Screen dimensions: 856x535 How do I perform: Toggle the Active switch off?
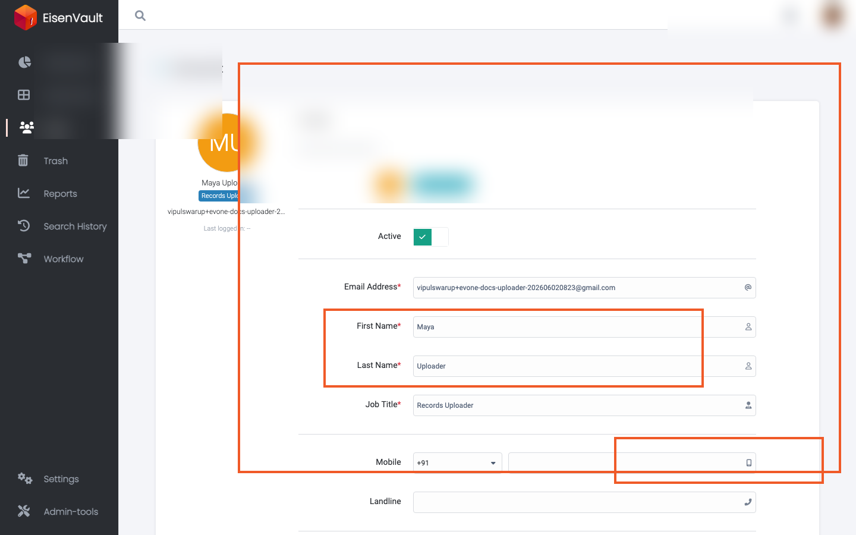click(x=431, y=237)
